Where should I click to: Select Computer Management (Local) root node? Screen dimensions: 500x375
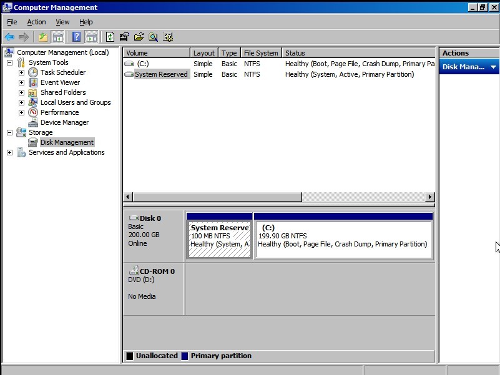click(x=63, y=52)
